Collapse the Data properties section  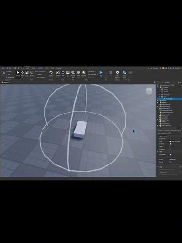(158, 151)
